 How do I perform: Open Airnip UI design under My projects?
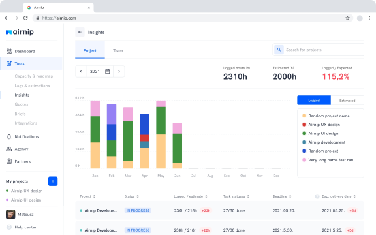click(x=26, y=200)
